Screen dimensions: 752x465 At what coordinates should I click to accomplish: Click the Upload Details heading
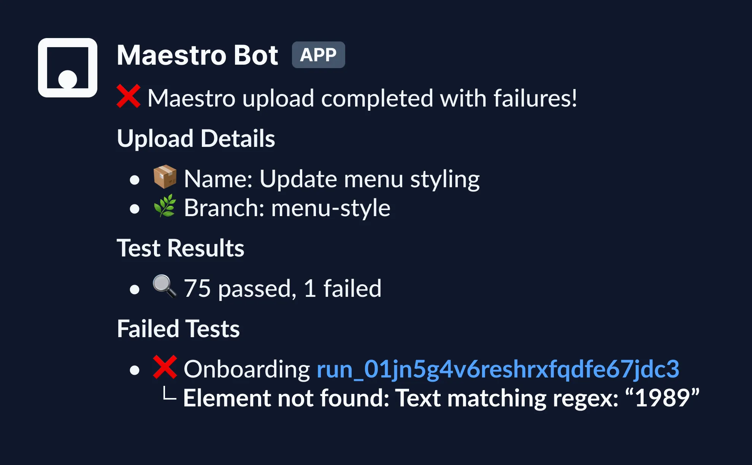196,138
